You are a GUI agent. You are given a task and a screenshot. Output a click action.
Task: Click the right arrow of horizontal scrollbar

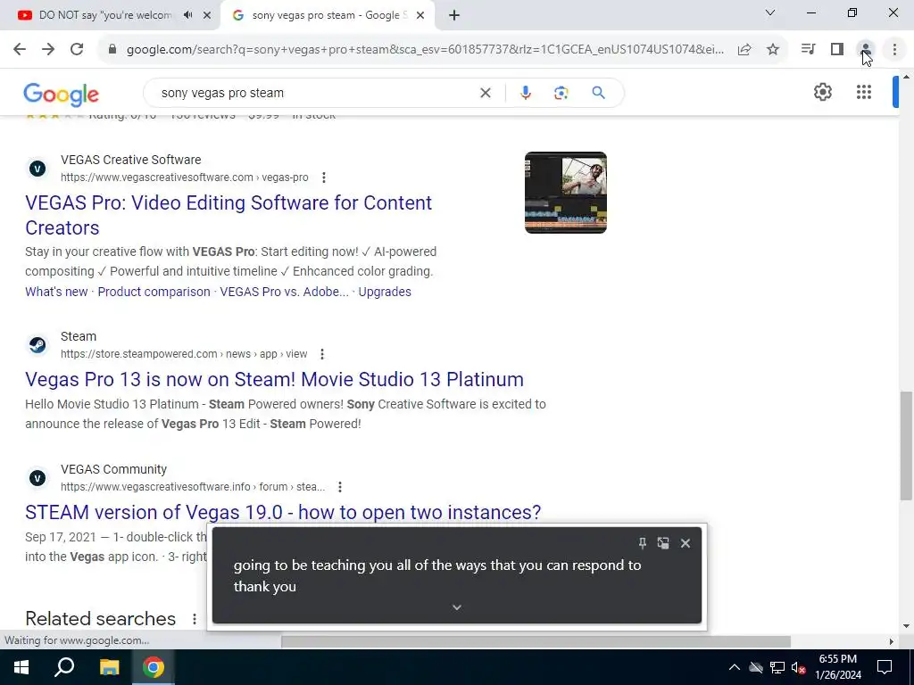point(891,641)
